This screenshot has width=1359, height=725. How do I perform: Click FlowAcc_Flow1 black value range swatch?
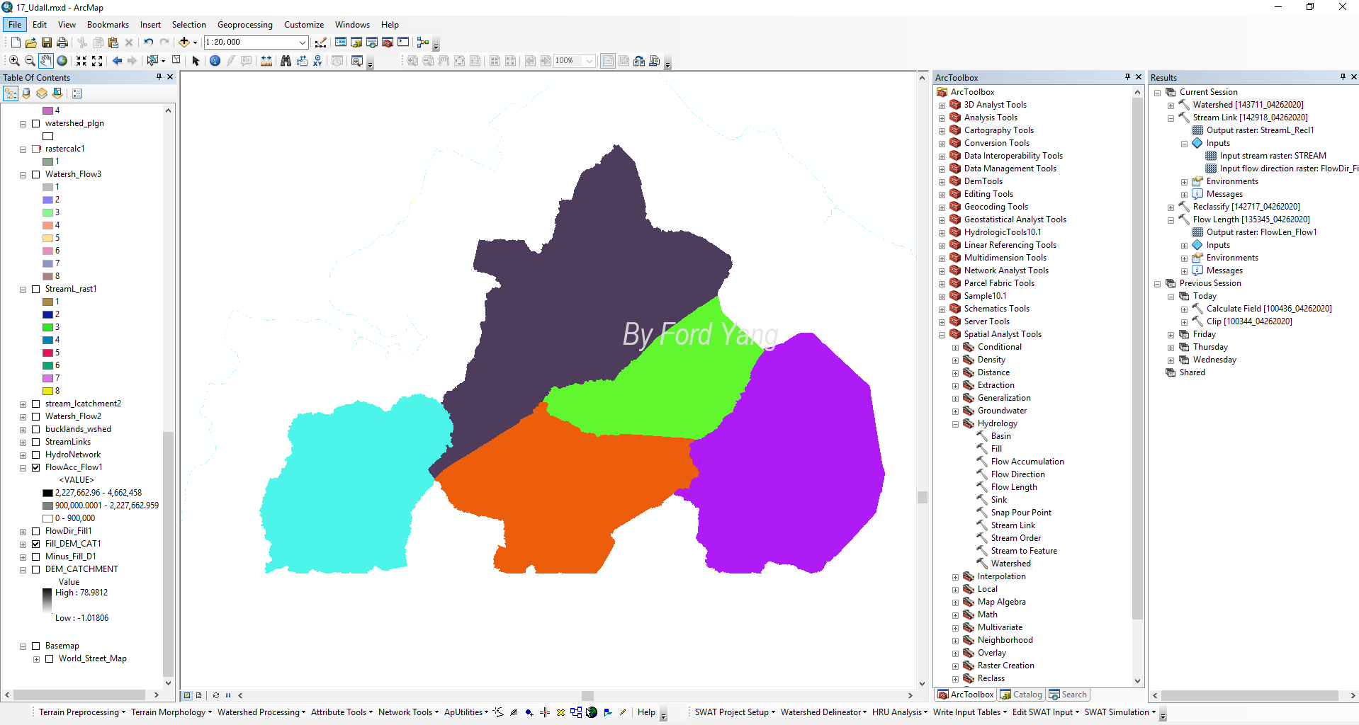point(47,493)
